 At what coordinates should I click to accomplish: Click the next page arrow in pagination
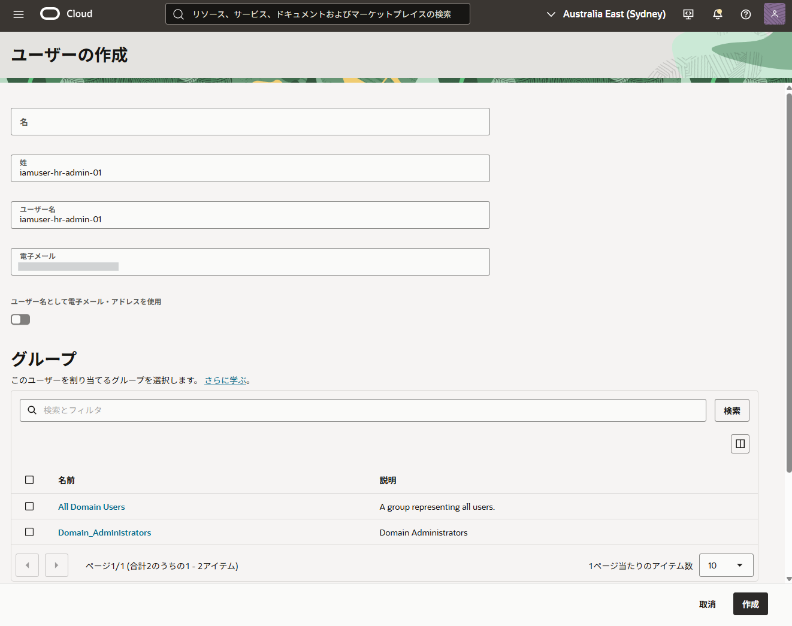point(56,565)
